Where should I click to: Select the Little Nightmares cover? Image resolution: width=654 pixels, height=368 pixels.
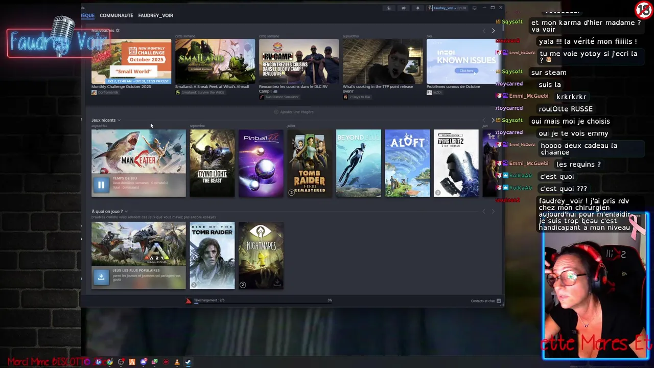pyautogui.click(x=261, y=256)
